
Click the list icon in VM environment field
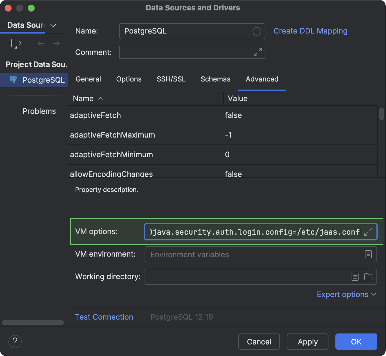(x=368, y=254)
